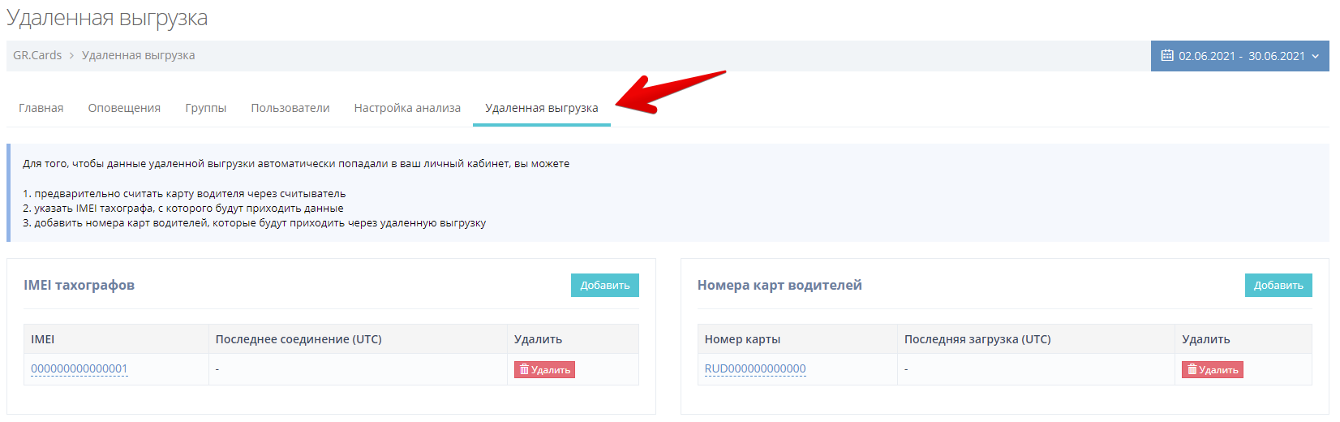Viewport: 1340px width, 422px height.
Task: Open the RUD000000000000 card number link
Action: 754,368
